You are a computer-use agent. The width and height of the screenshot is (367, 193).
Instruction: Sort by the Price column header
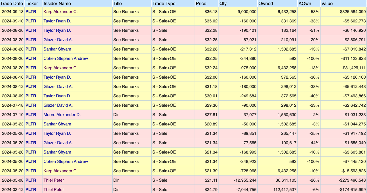click(201, 4)
